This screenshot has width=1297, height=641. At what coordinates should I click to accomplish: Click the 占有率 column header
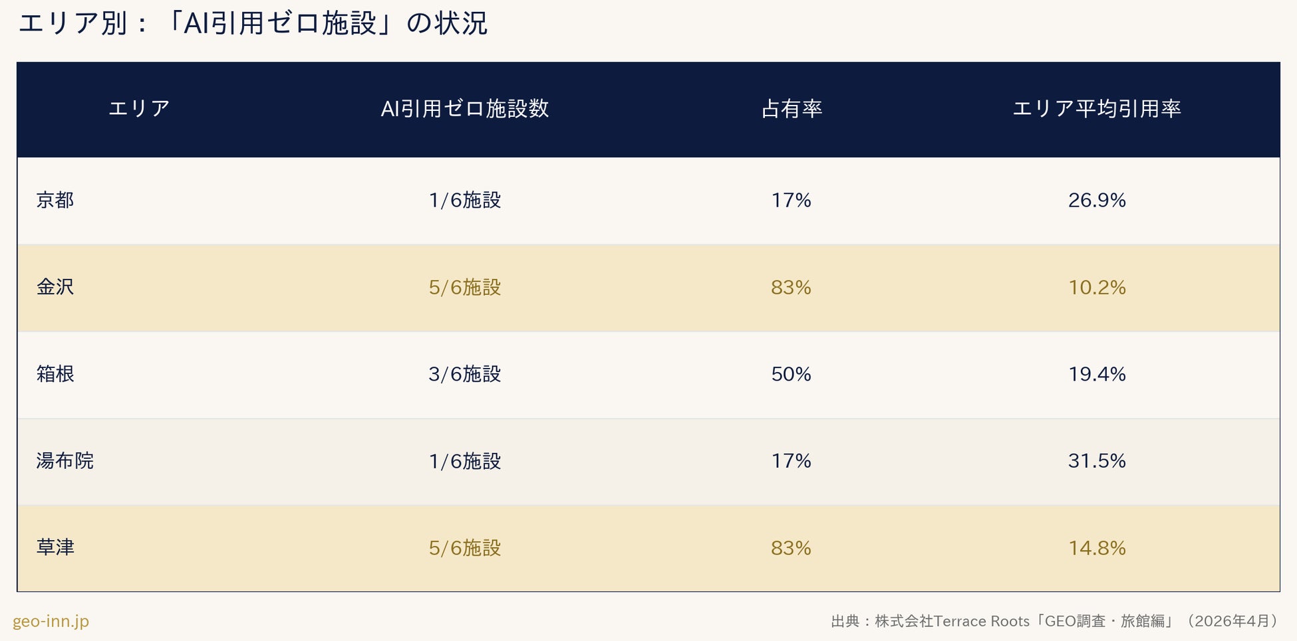792,108
